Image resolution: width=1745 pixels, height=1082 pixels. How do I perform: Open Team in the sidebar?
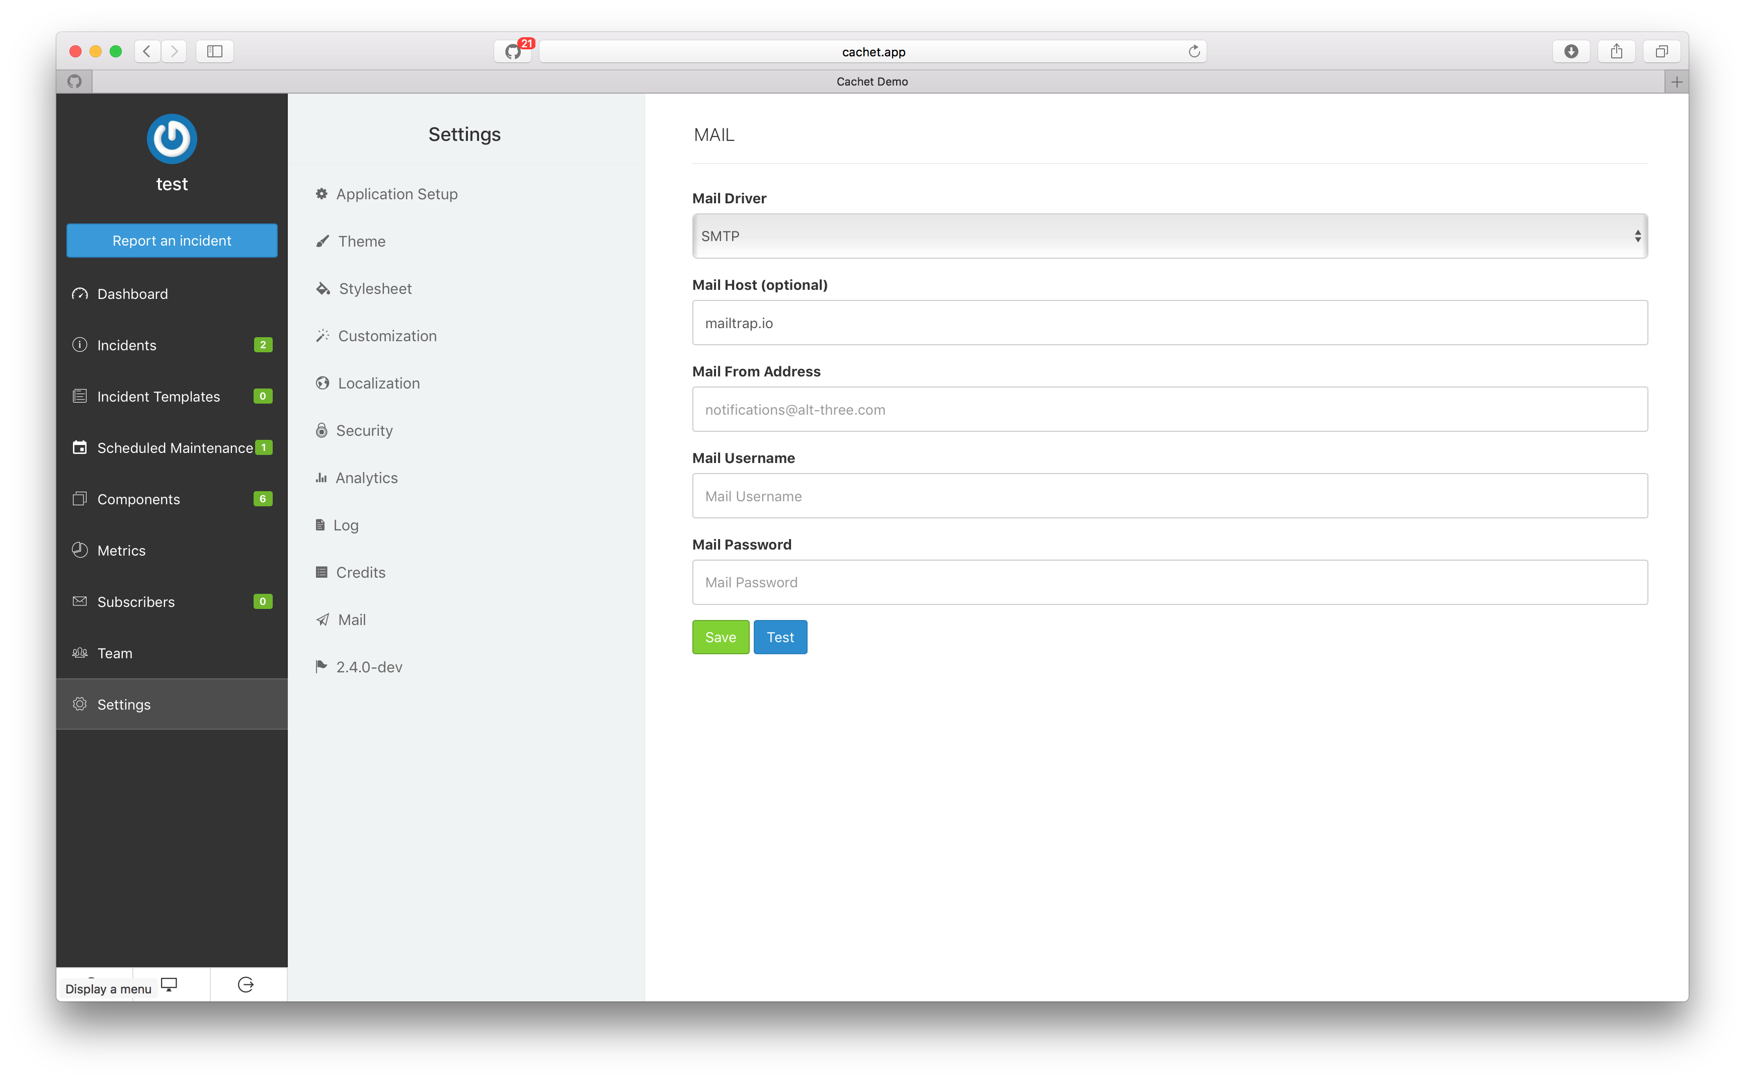(x=172, y=653)
